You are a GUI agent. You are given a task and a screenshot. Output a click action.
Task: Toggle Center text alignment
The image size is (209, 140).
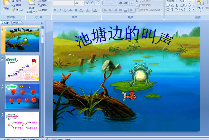tap(110, 10)
